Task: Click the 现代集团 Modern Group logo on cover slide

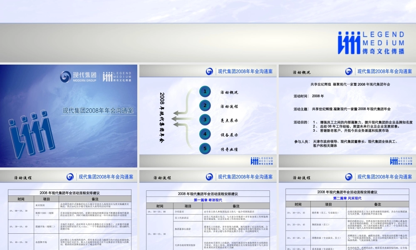Action: click(x=78, y=77)
